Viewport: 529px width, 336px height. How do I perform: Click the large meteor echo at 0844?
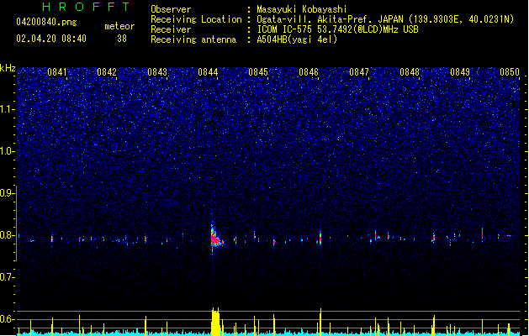(216, 237)
